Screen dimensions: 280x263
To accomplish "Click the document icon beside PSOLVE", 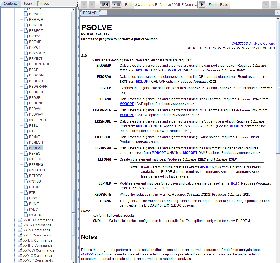I will click(x=26, y=148).
